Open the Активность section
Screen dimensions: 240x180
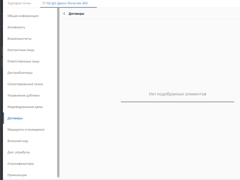[16, 27]
